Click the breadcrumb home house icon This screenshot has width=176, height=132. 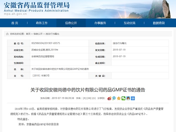(x=7, y=34)
